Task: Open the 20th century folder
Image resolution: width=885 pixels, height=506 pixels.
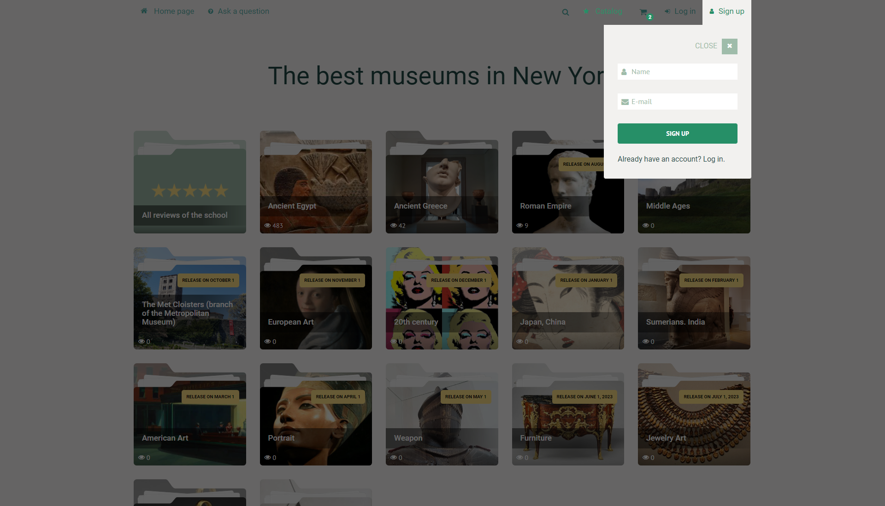Action: pos(442,298)
